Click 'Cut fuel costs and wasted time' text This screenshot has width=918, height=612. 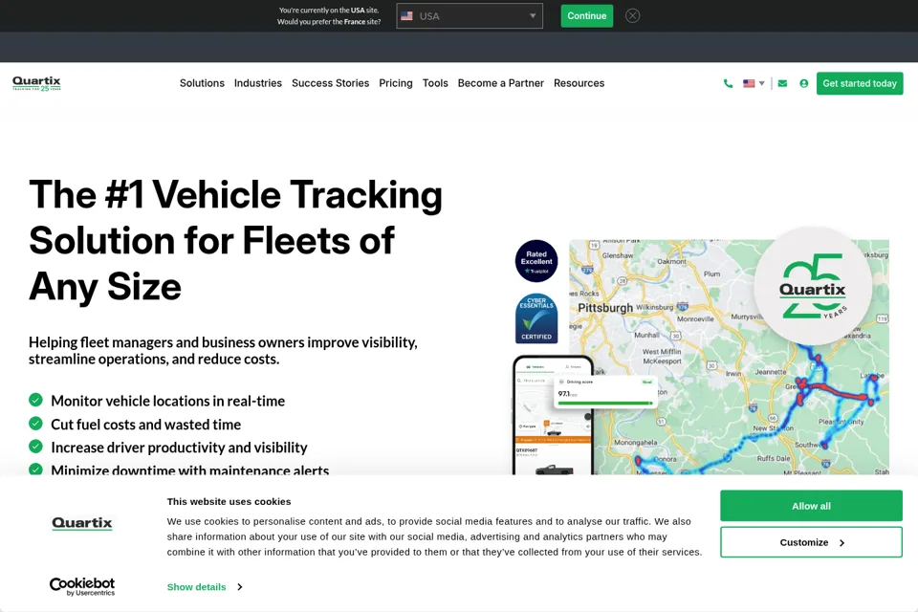pos(145,425)
